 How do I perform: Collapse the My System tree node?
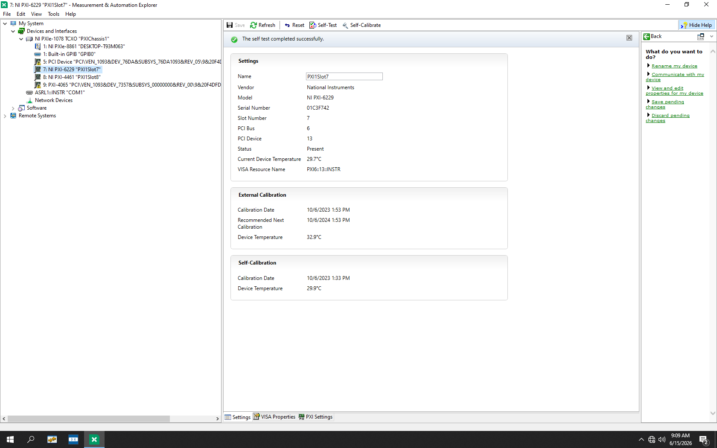point(5,23)
